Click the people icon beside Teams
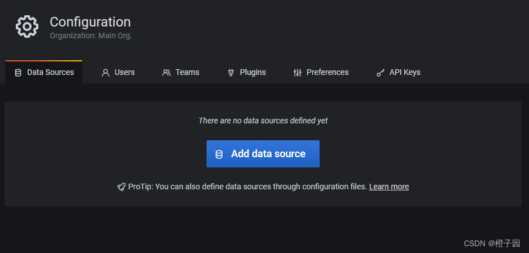529x253 pixels. tap(167, 73)
